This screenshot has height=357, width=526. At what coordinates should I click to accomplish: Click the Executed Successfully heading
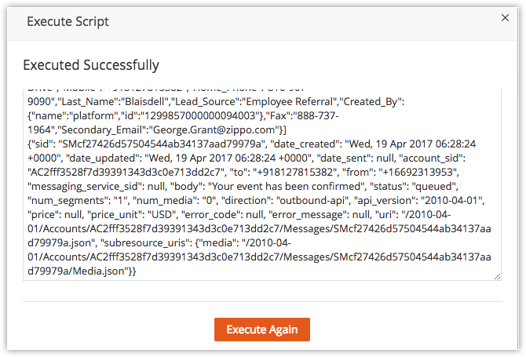click(x=91, y=65)
